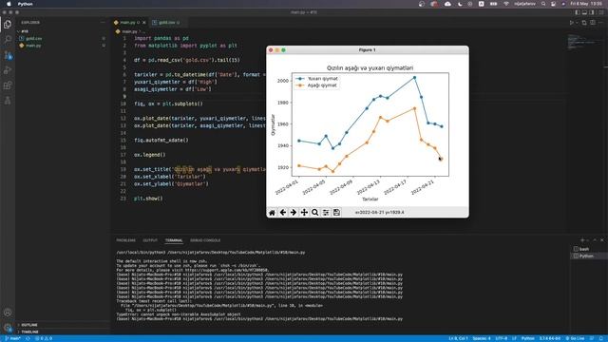The image size is (608, 342).
Task: Open editor More Actions ellipsis
Action: [x=600, y=23]
